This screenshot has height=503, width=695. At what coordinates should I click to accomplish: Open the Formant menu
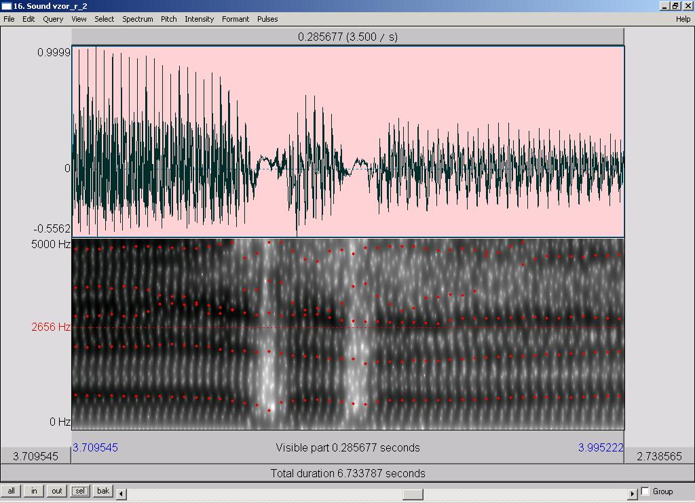tap(236, 19)
